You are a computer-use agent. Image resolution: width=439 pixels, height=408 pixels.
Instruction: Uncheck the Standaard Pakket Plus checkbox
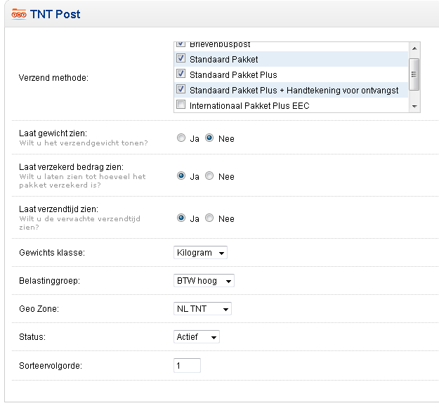(181, 74)
